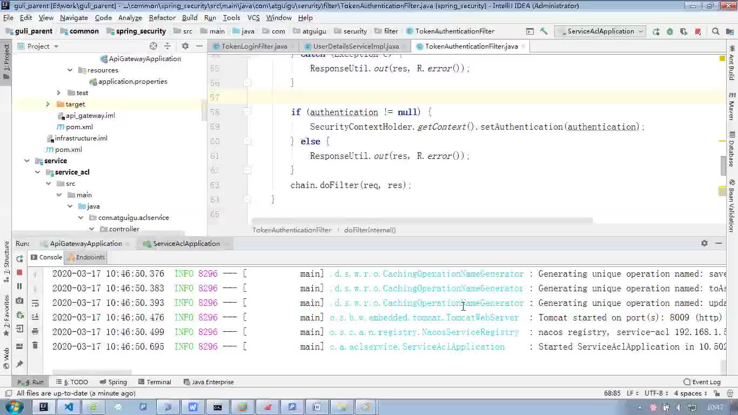Click the Debug bug icon in top toolbar
The height and width of the screenshot is (415, 738).
(x=670, y=31)
